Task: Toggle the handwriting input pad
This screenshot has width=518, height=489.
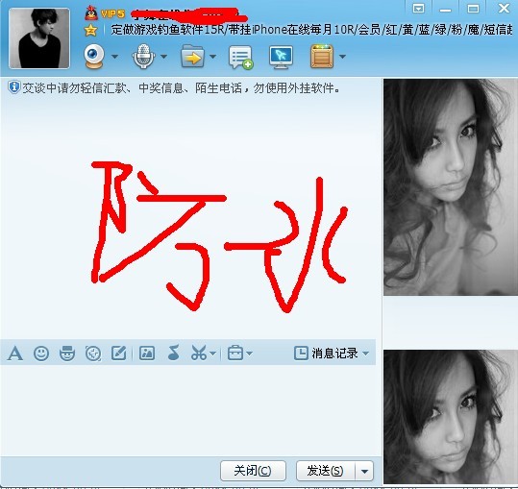Action: click(118, 353)
